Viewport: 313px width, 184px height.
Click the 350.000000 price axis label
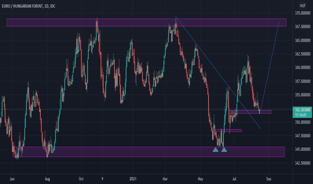303,122
